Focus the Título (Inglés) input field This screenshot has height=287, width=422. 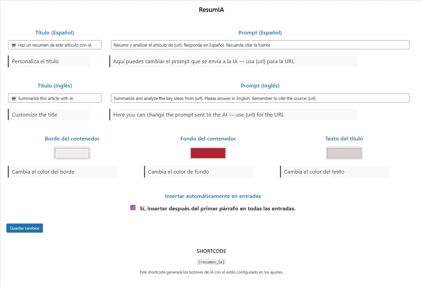pyautogui.click(x=55, y=98)
